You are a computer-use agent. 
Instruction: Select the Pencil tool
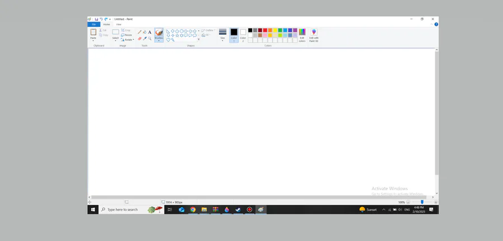click(140, 32)
